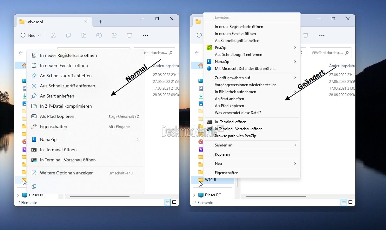Expand NanaZip submenu in modern context menu
This screenshot has width=386, height=230.
coord(85,139)
